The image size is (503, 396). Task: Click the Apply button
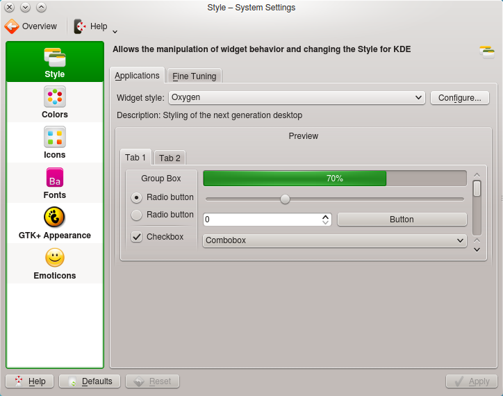(x=471, y=381)
